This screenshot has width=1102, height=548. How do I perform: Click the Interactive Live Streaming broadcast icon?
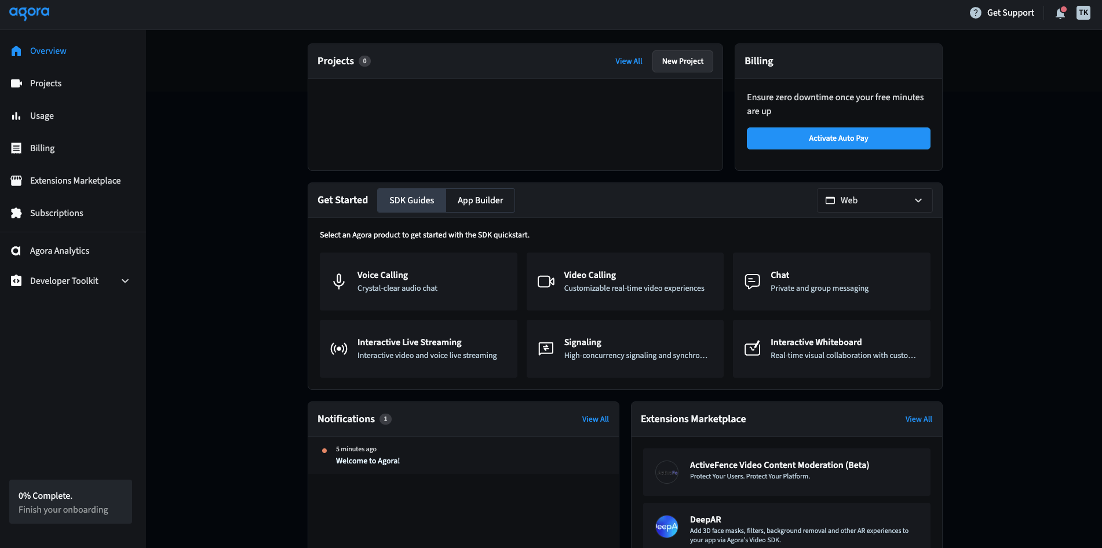(x=339, y=349)
